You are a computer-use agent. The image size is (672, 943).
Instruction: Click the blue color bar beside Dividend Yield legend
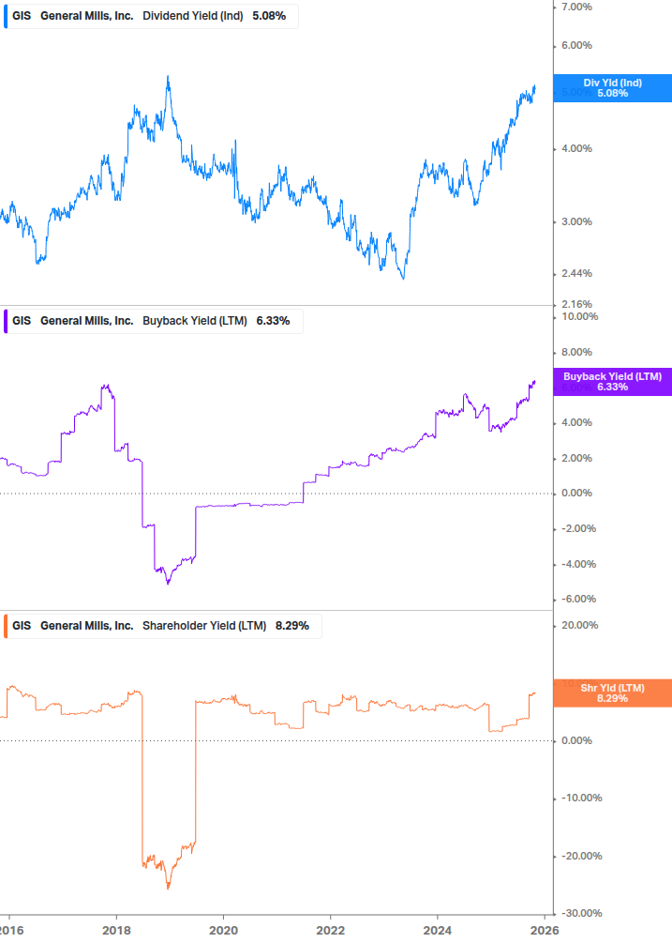pyautogui.click(x=6, y=16)
